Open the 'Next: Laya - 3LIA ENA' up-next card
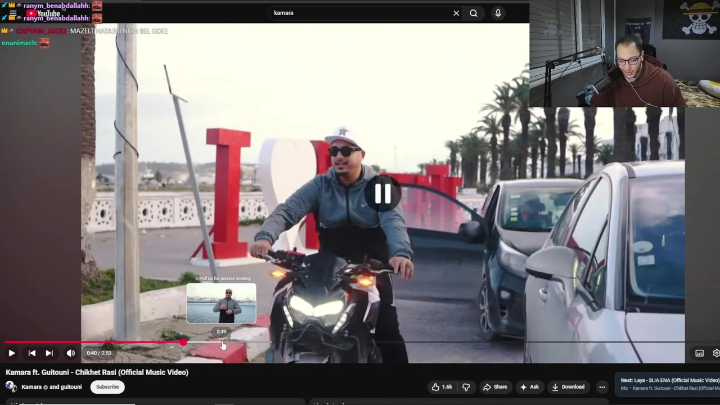The height and width of the screenshot is (405, 720). (x=667, y=384)
